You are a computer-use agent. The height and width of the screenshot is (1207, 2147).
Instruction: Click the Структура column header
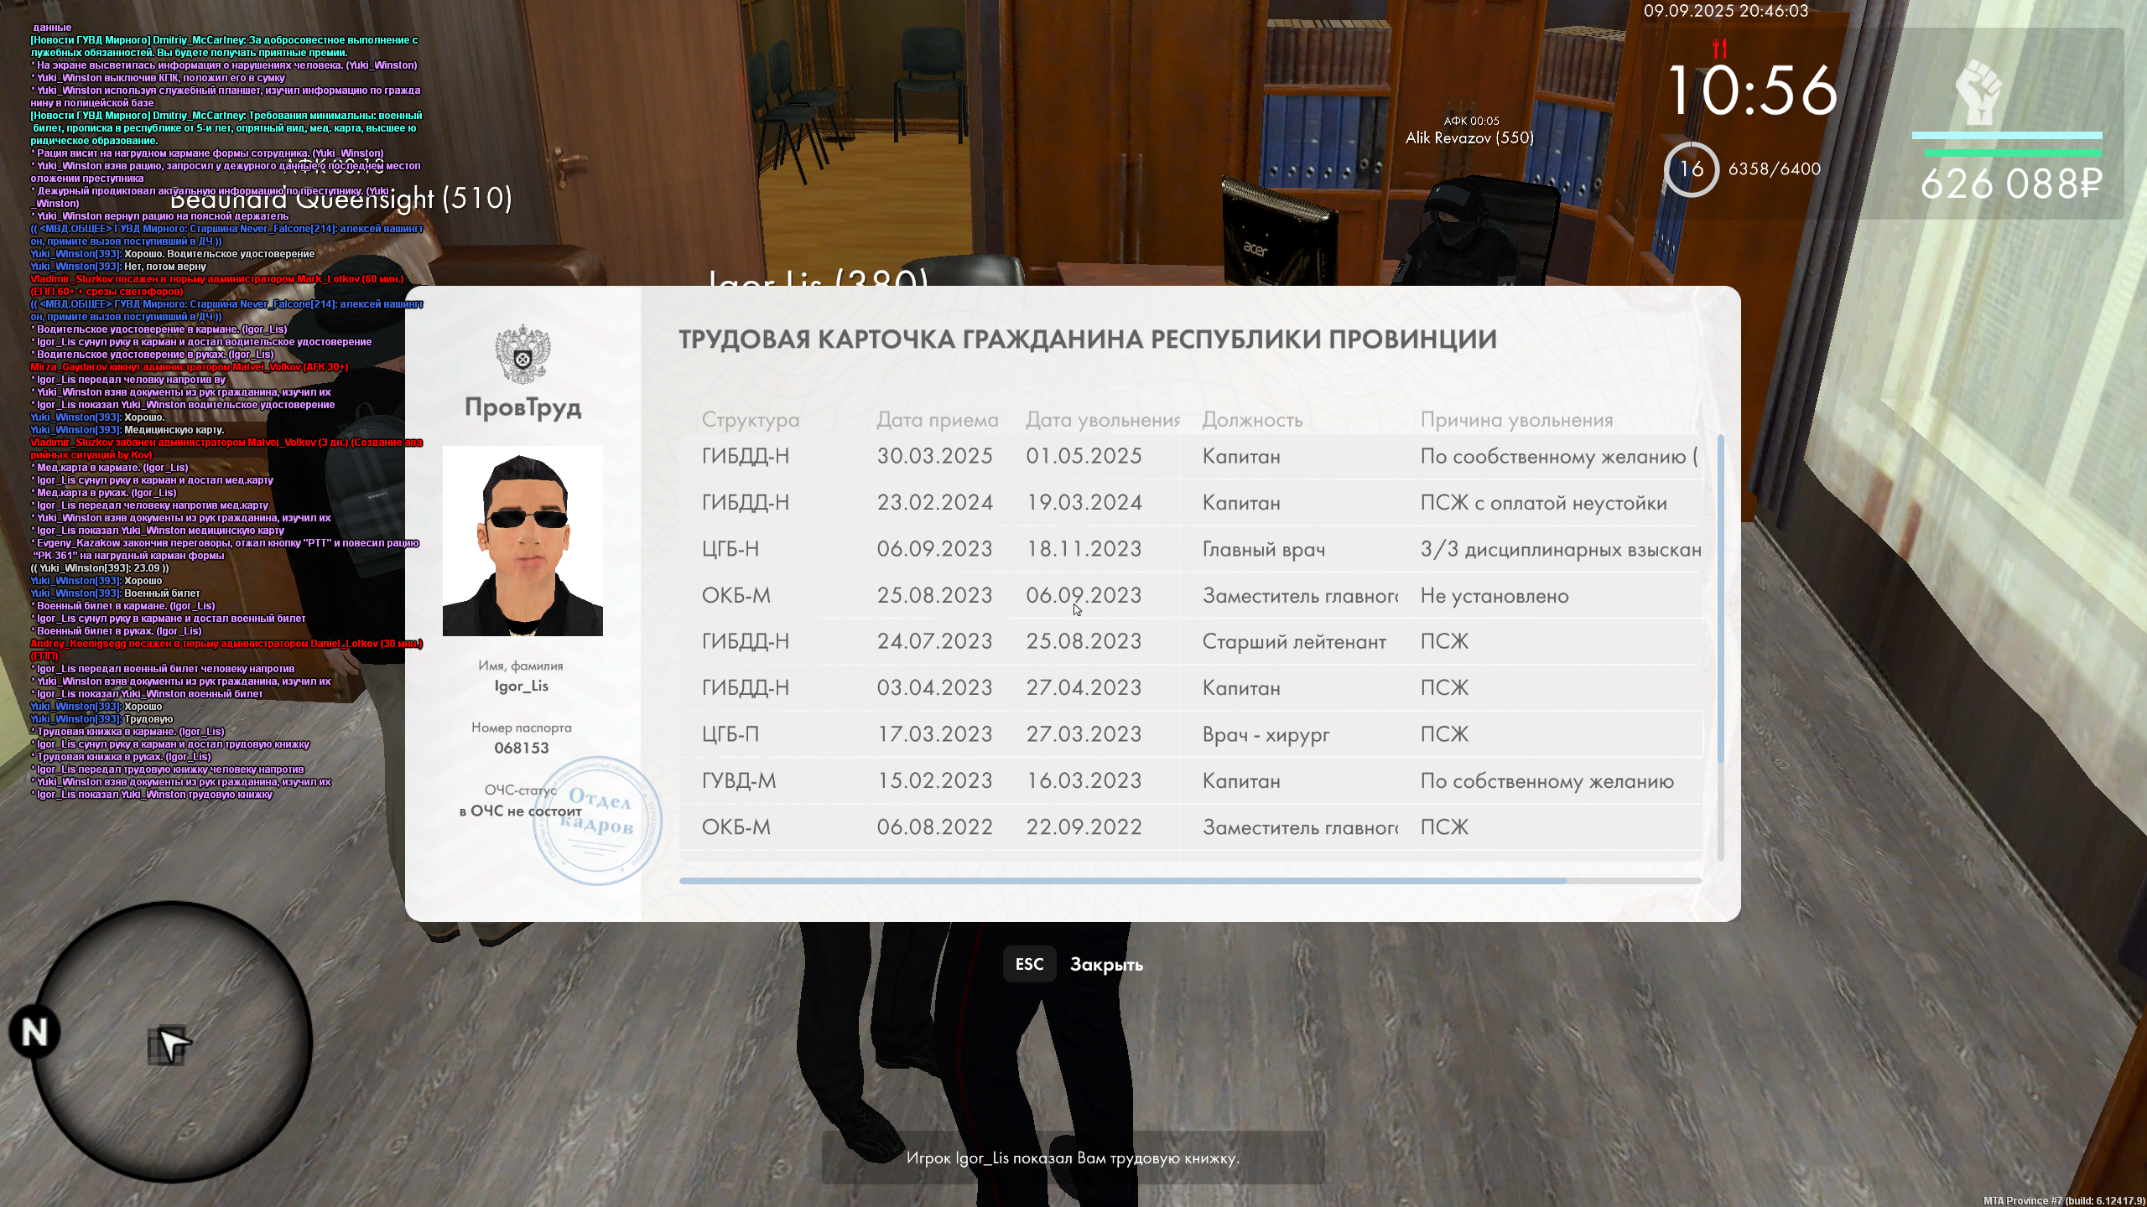750,420
